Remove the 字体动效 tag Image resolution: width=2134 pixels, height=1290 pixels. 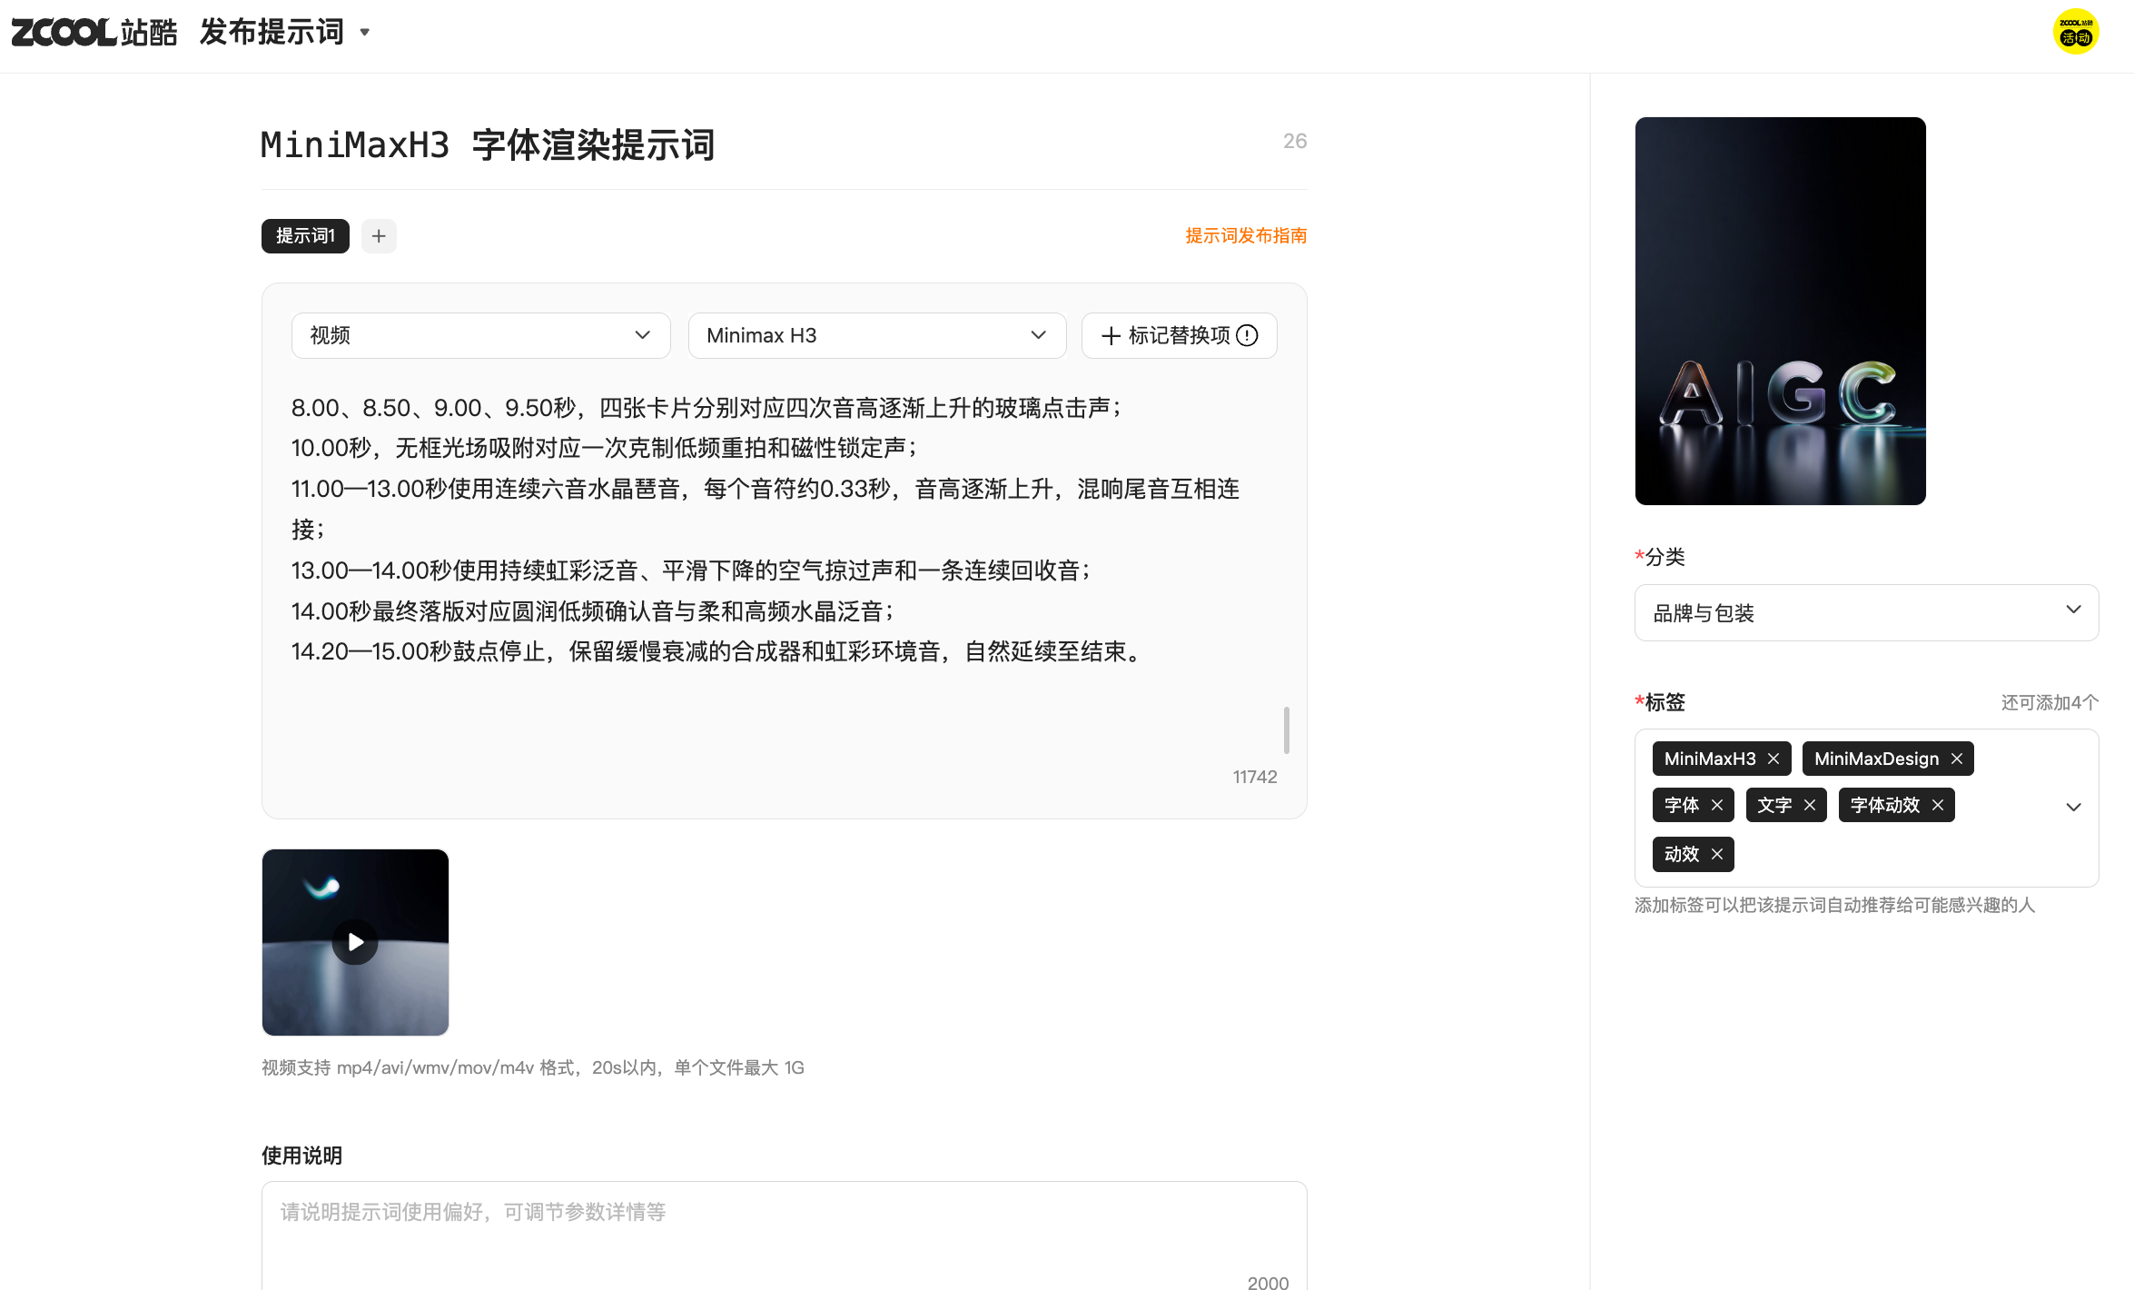coord(1938,805)
